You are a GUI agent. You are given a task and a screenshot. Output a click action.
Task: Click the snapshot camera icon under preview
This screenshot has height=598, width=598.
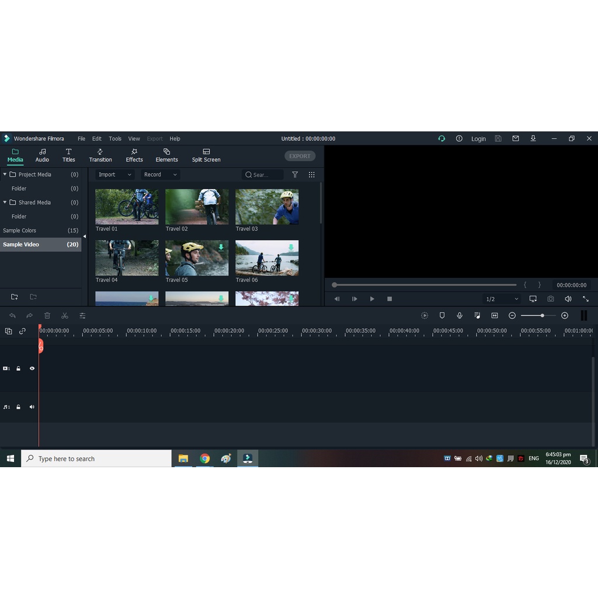tap(551, 299)
